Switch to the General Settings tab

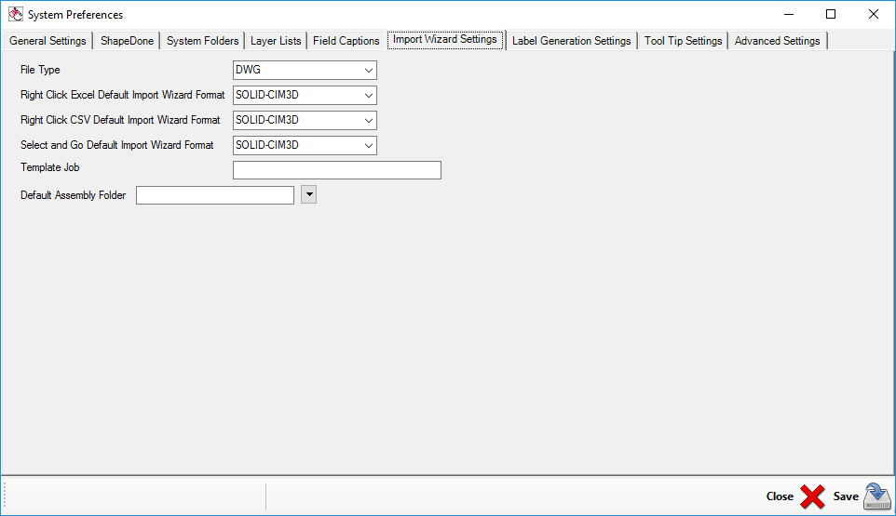coord(48,41)
